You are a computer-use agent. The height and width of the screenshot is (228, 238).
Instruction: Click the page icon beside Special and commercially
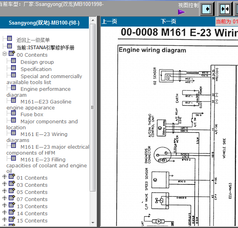coord(13,75)
